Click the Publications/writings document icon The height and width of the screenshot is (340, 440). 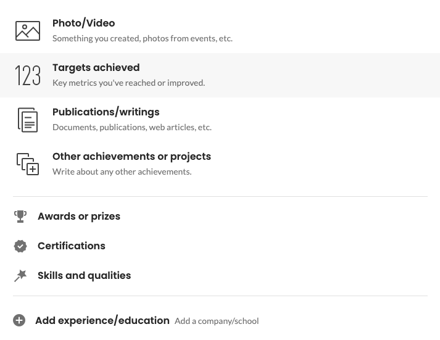(28, 120)
